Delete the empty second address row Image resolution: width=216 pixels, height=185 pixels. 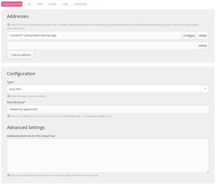click(203, 46)
